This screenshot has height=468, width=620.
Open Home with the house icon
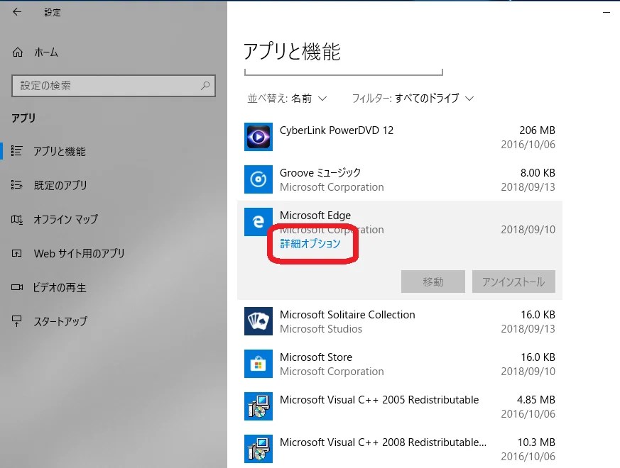[x=18, y=52]
